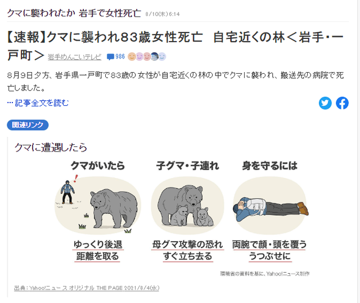
Task: Share the article on Facebook
Action: click(x=342, y=103)
